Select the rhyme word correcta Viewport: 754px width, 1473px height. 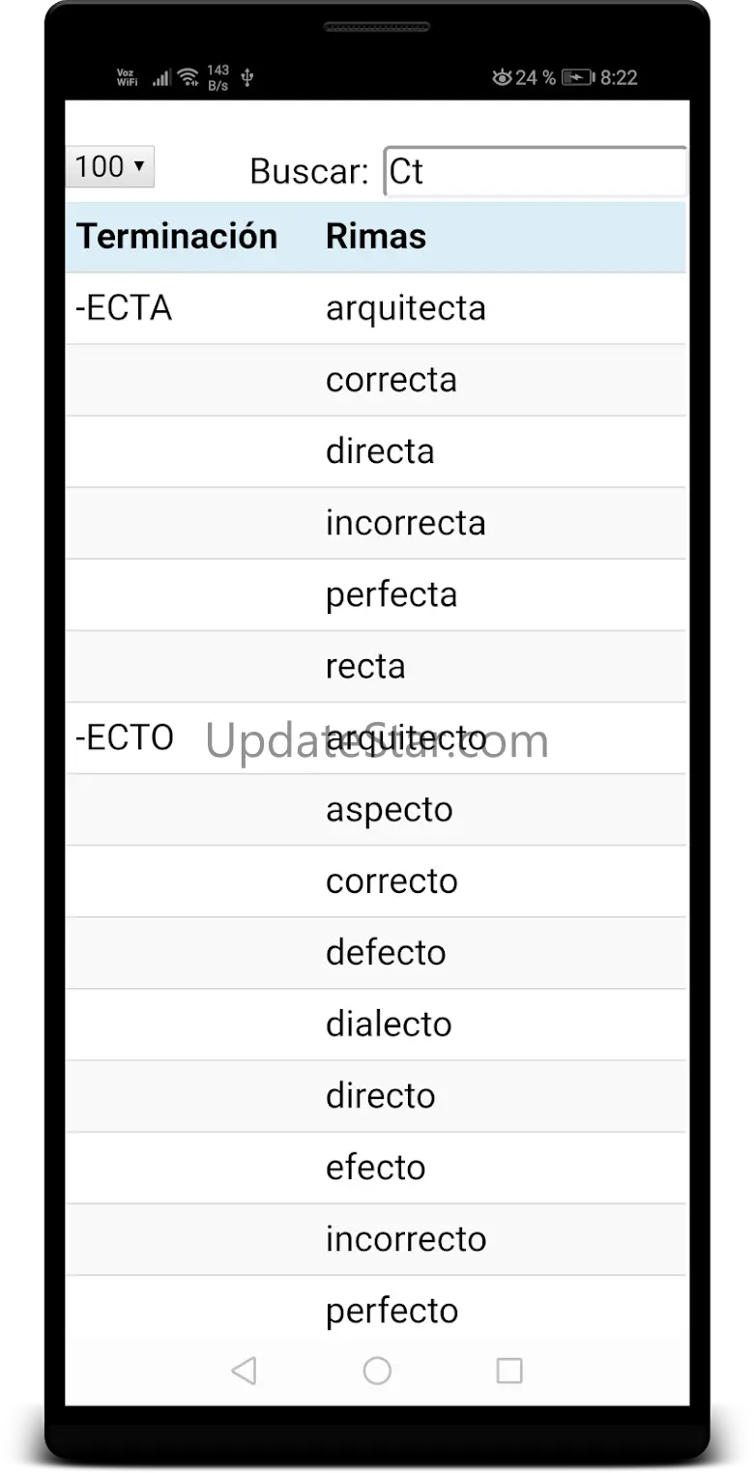(x=391, y=380)
